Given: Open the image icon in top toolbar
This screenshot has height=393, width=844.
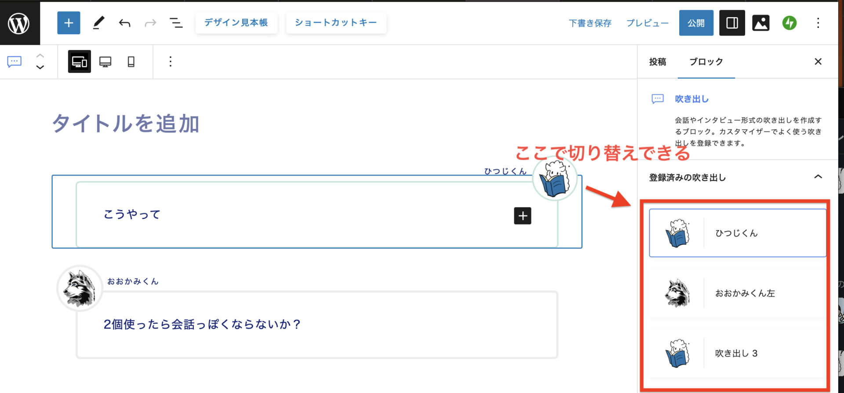Looking at the screenshot, I should (761, 23).
